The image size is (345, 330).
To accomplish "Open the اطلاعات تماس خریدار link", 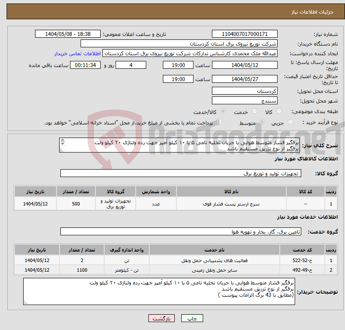I will [77, 53].
